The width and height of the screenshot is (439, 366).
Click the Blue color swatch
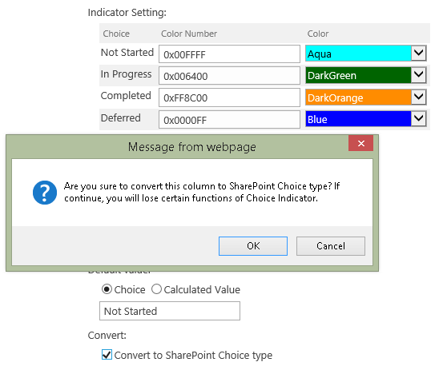[x=358, y=119]
